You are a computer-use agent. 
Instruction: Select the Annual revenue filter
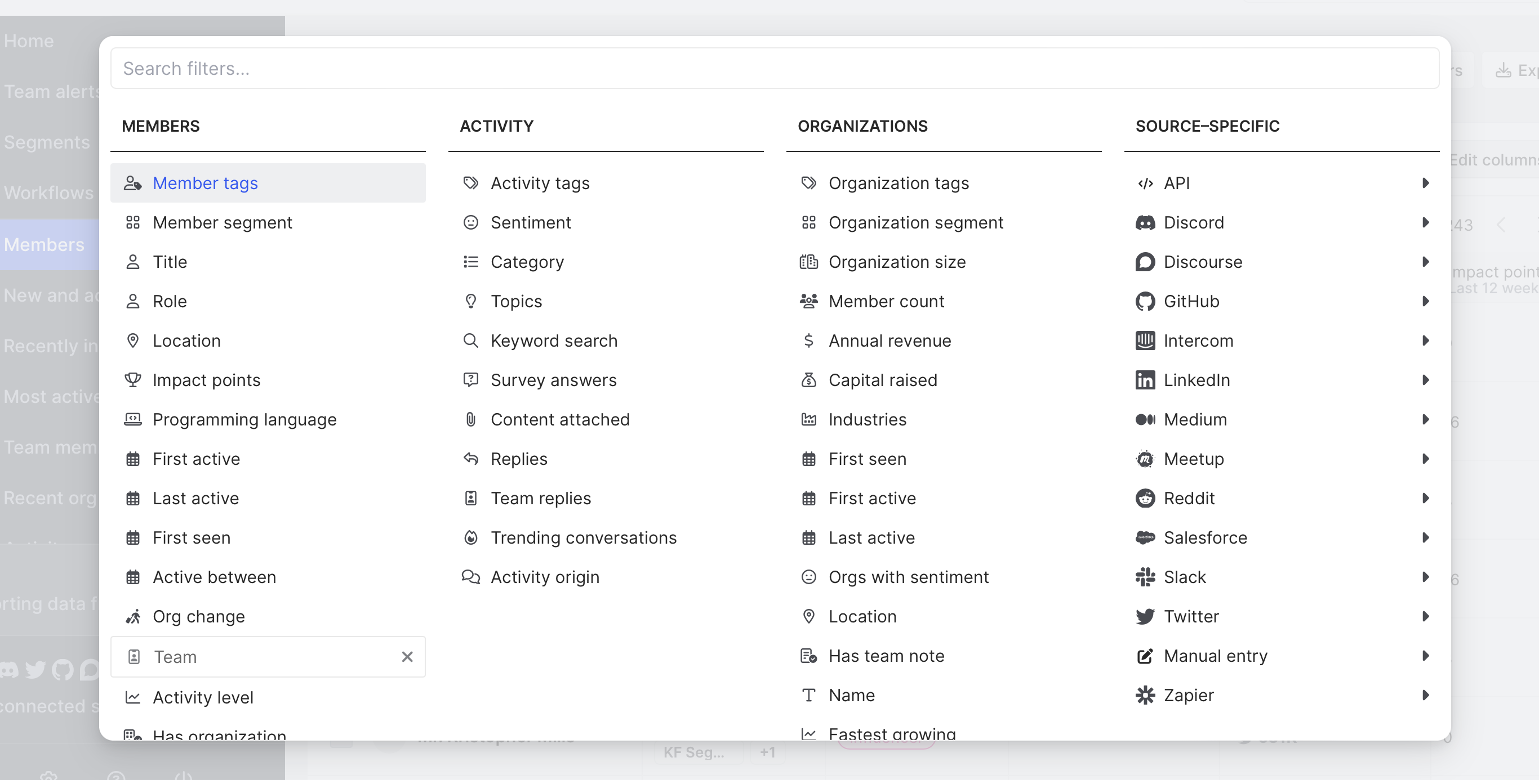pos(889,341)
